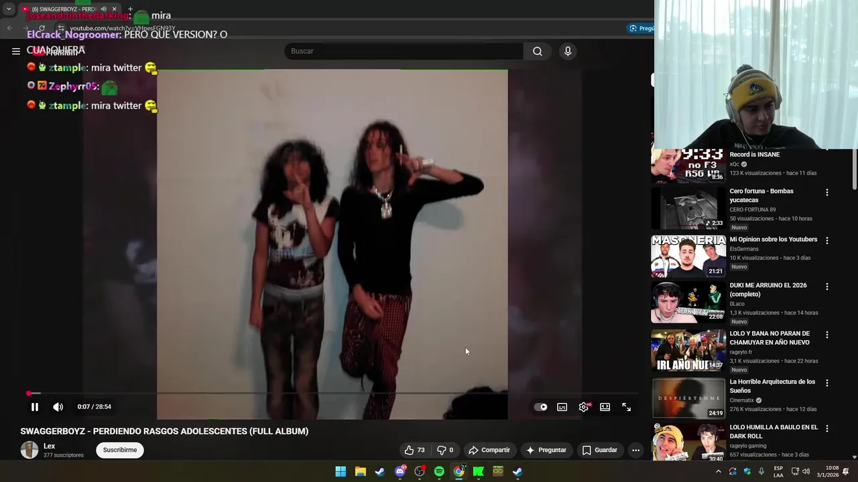The width and height of the screenshot is (858, 482).
Task: Reload the page in Chrome
Action: (x=42, y=28)
